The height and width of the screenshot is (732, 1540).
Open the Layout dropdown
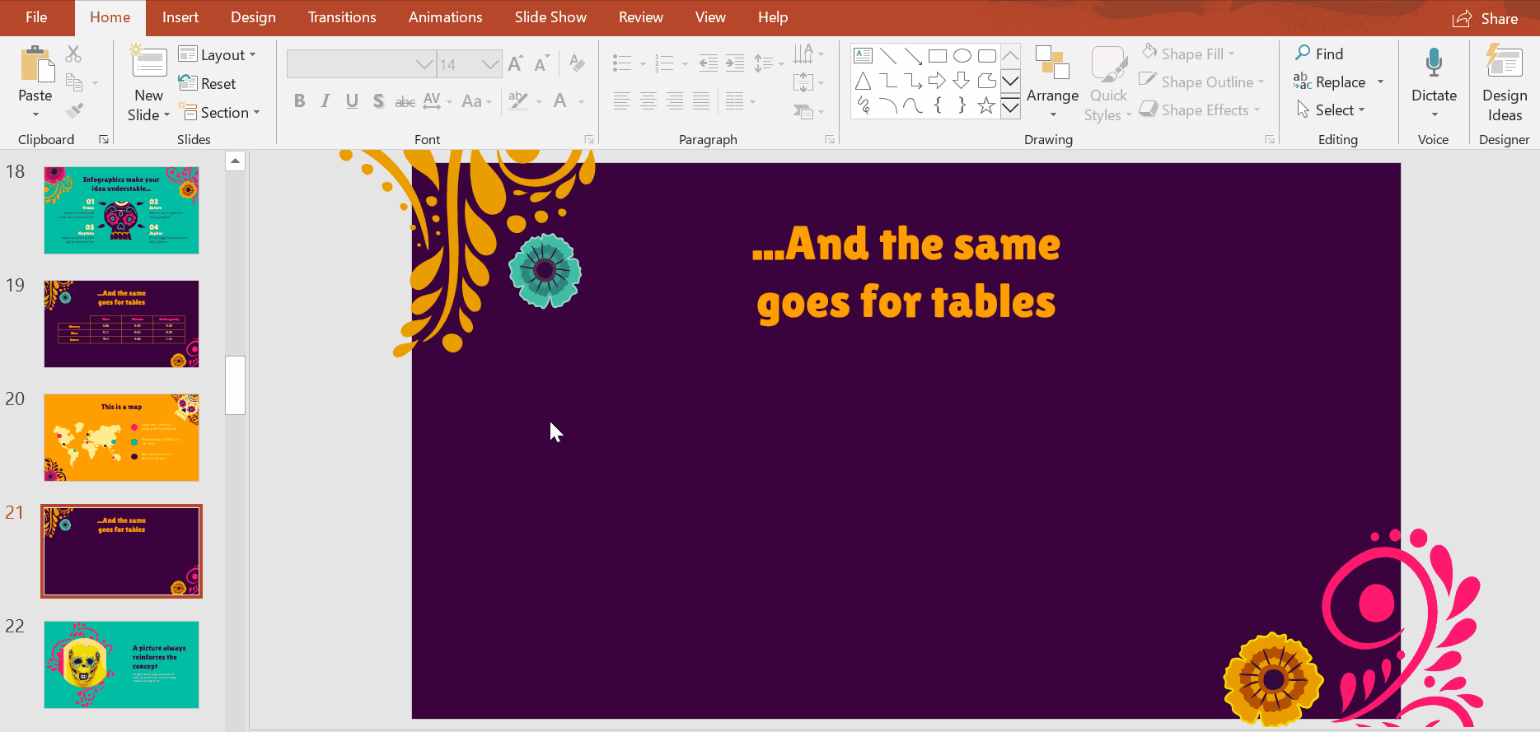click(218, 55)
